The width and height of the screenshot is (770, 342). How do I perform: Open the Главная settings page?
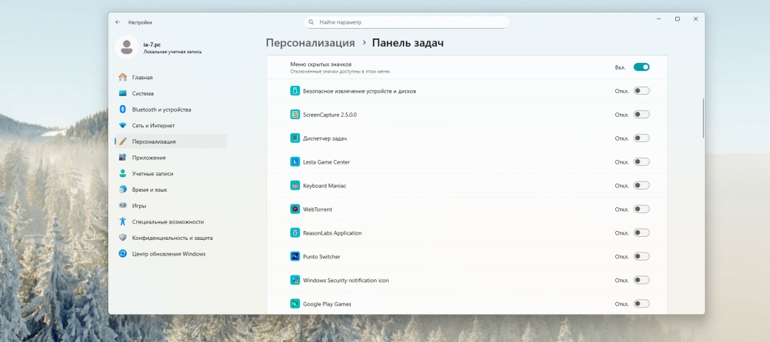coord(170,77)
